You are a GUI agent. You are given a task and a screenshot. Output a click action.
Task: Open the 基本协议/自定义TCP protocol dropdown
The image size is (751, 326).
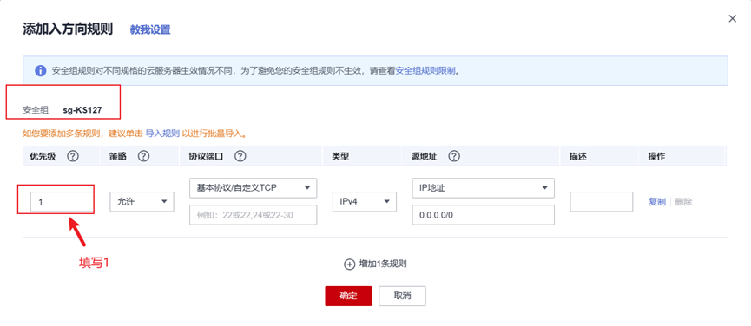tap(254, 188)
